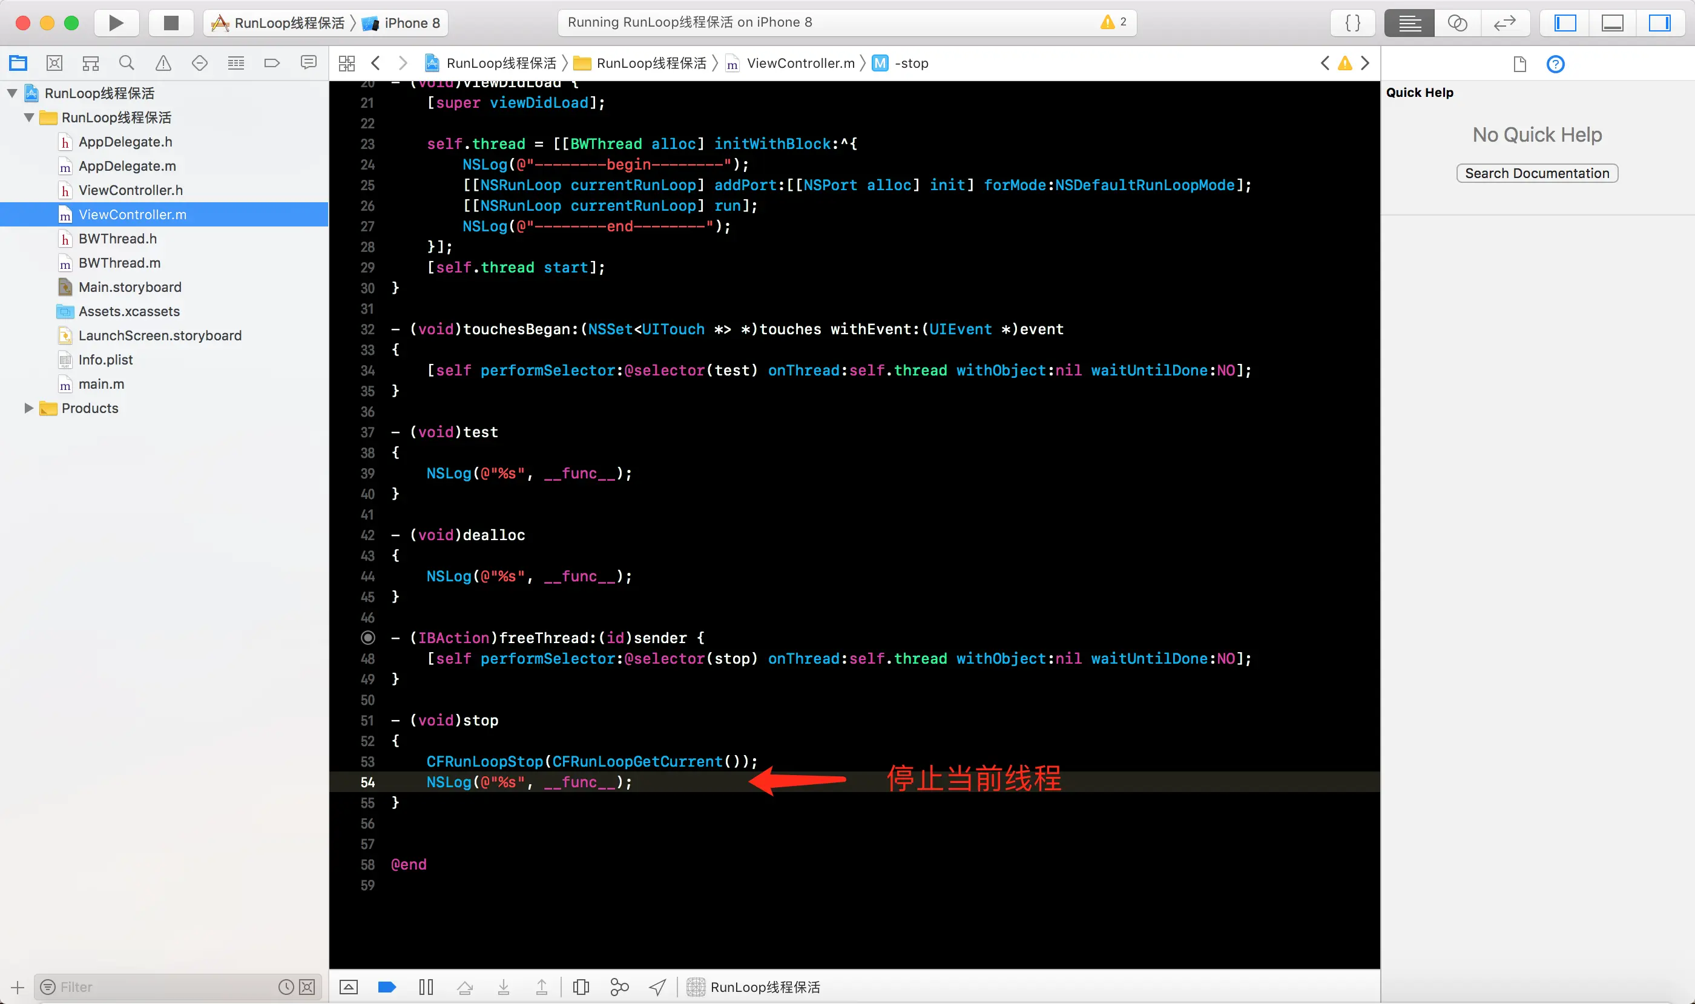Open the Find navigator magnifier icon

(x=127, y=63)
